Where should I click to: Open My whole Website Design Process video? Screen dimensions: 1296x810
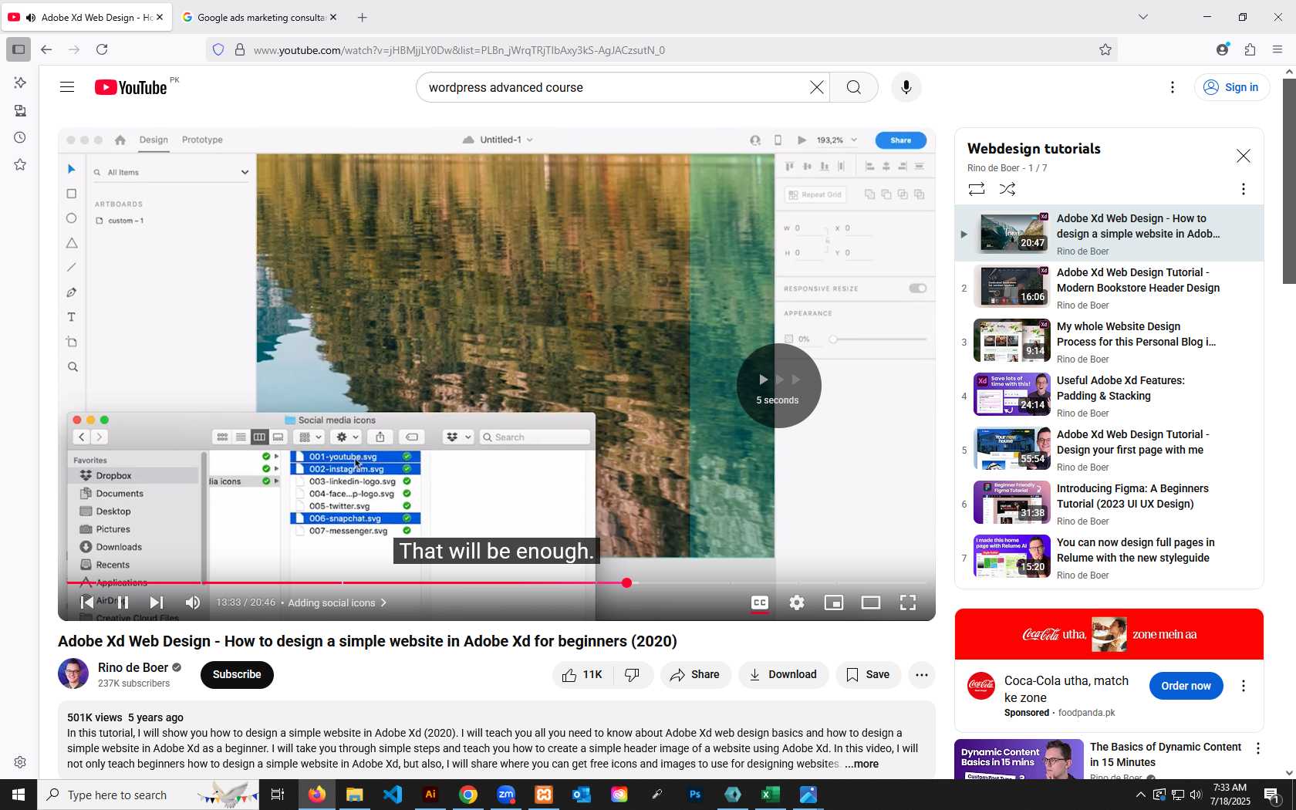(1109, 342)
